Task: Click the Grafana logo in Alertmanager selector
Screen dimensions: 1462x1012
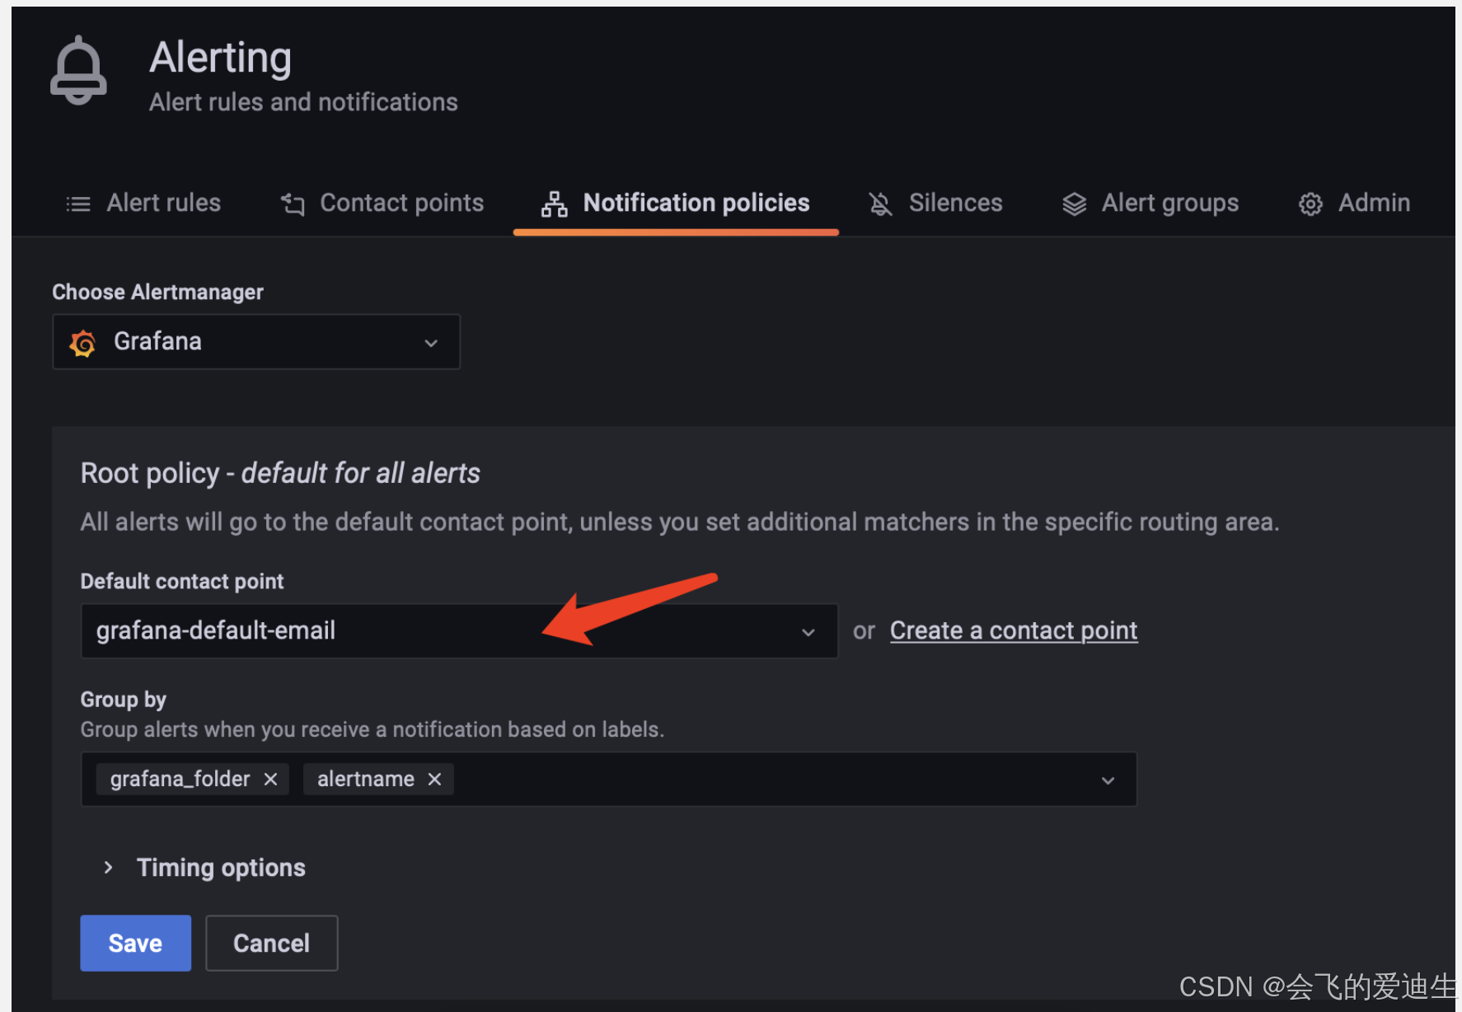Action: (x=82, y=342)
